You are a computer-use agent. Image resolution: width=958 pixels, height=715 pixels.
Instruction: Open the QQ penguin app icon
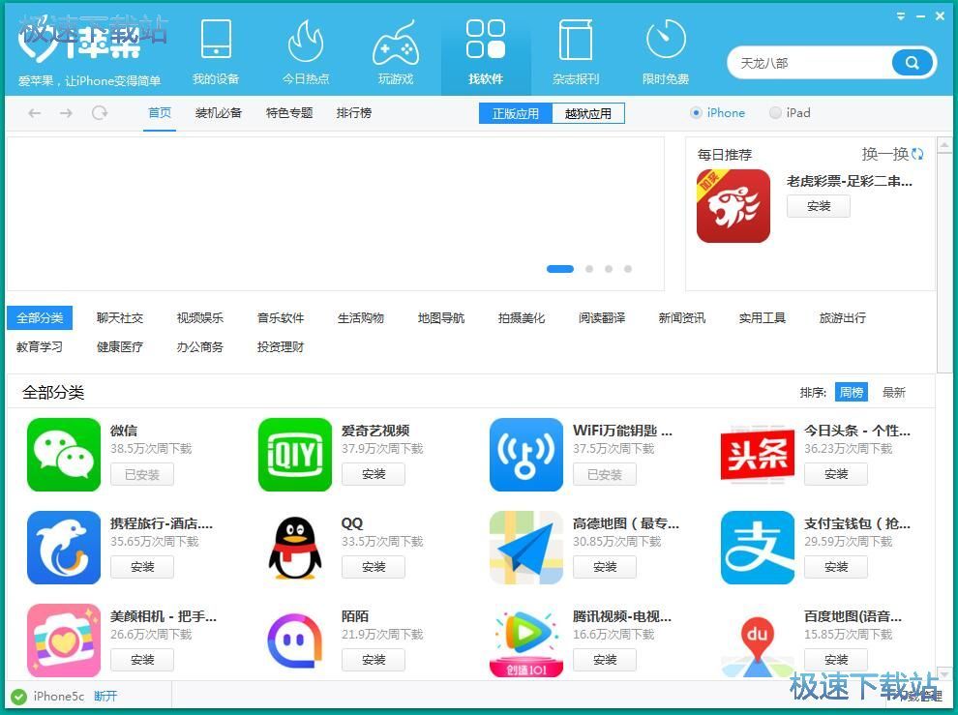pos(295,548)
